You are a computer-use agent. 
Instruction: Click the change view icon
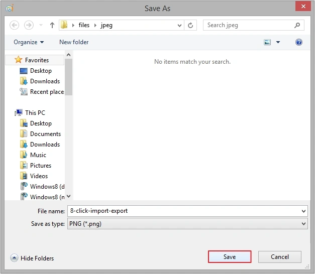[x=267, y=42]
